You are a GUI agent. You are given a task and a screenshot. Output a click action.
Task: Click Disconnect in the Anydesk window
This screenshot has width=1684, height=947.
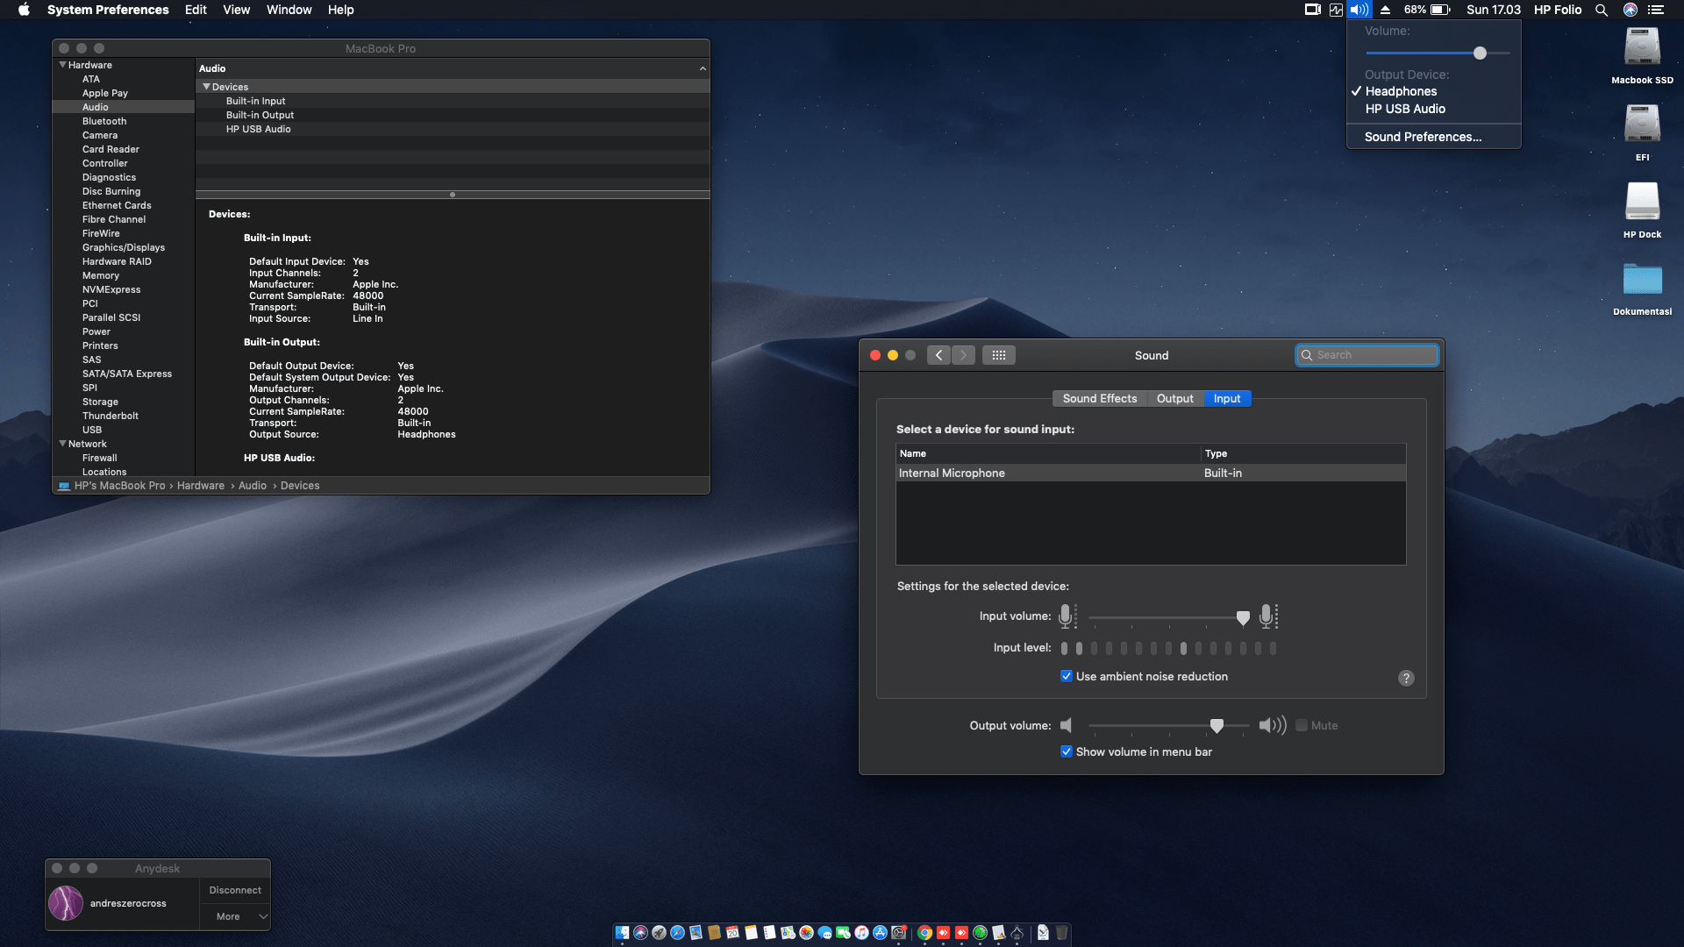click(x=235, y=890)
